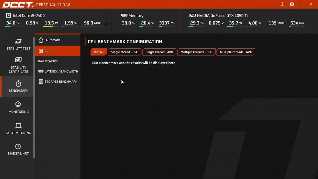Screen dimensions: 318x179
Task: Click the GPU temperature 29.3 °C value
Action: tap(197, 23)
